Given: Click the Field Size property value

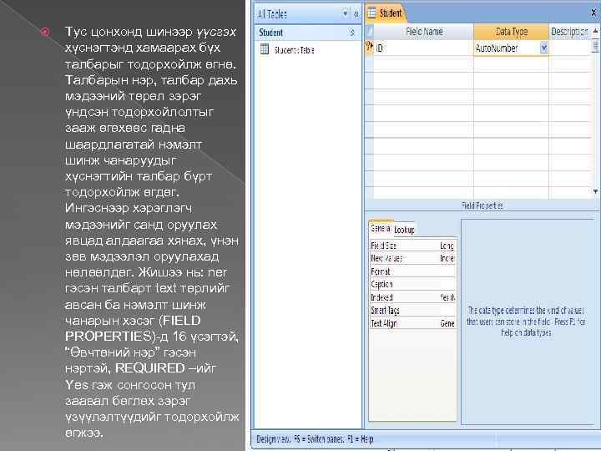Looking at the screenshot, I should coord(447,246).
